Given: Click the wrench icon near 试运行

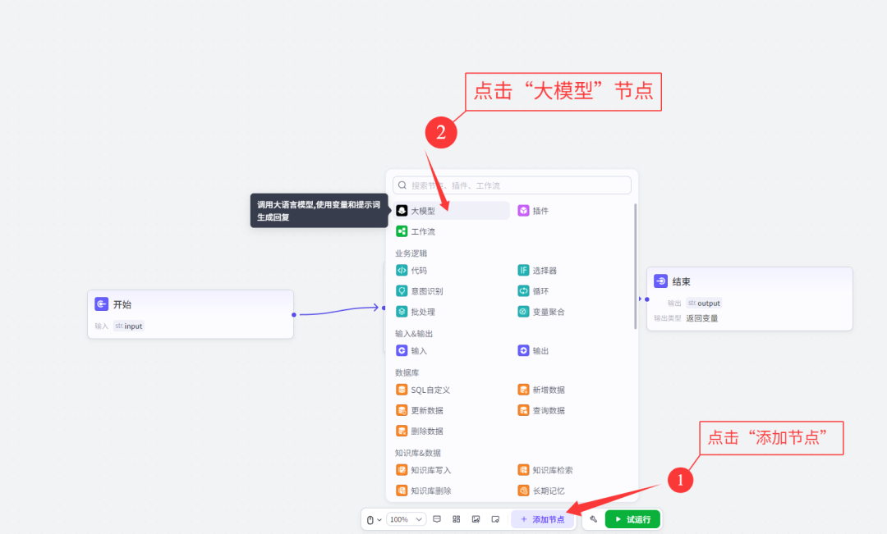Looking at the screenshot, I should click(x=591, y=518).
